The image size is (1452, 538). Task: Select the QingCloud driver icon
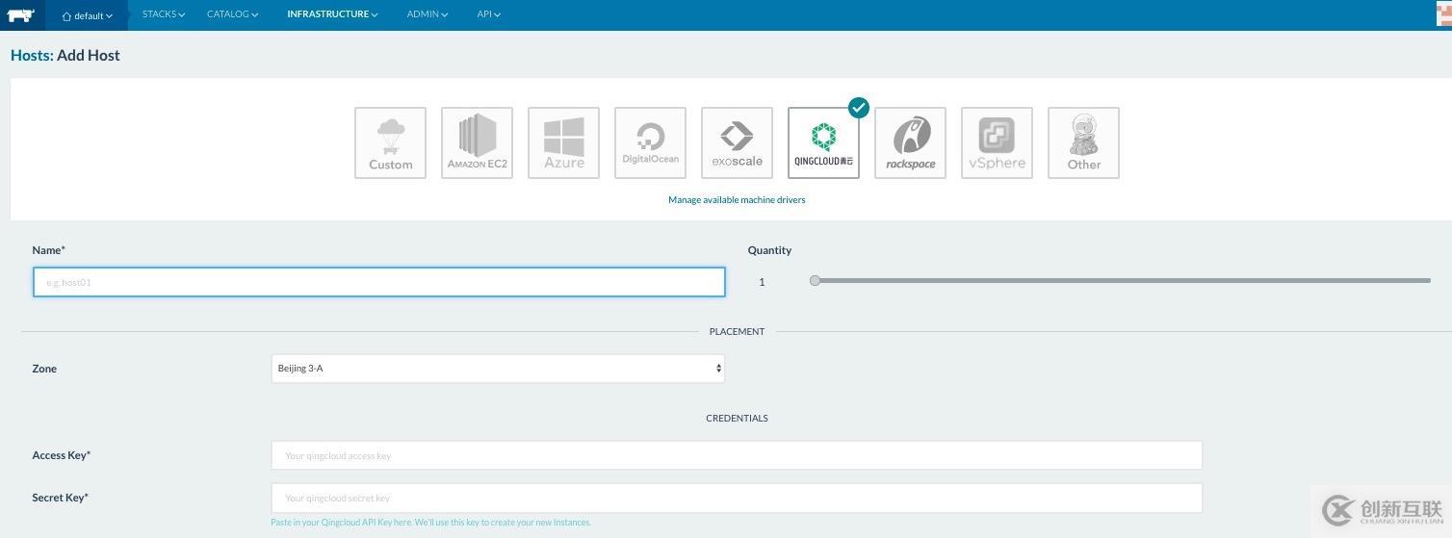click(x=823, y=142)
